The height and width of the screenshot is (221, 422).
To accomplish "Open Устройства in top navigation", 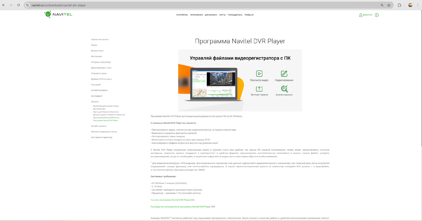I will click(182, 15).
